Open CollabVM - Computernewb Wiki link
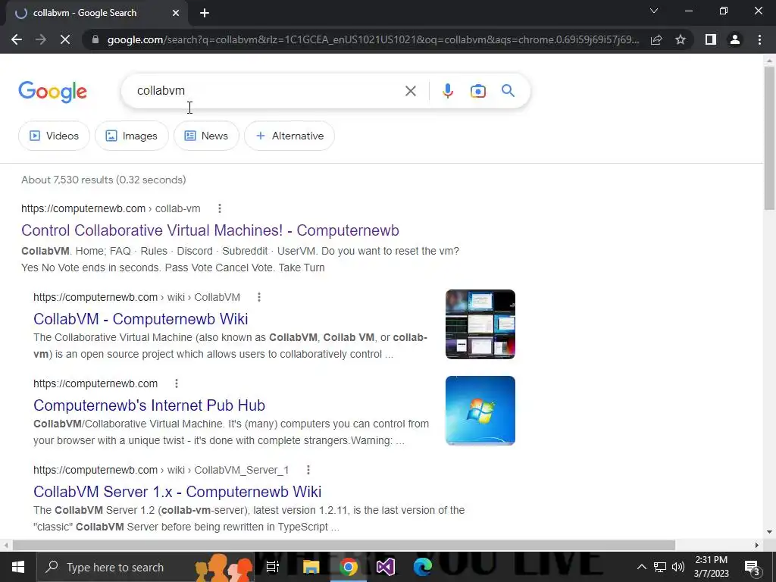This screenshot has height=582, width=776. [x=140, y=319]
